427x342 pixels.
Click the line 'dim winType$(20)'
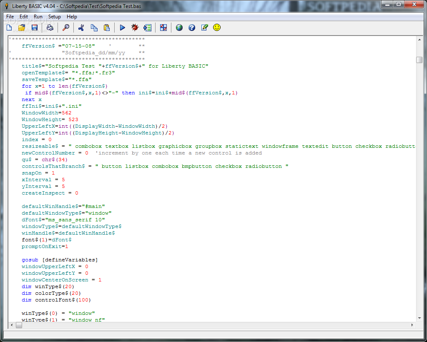(48, 286)
